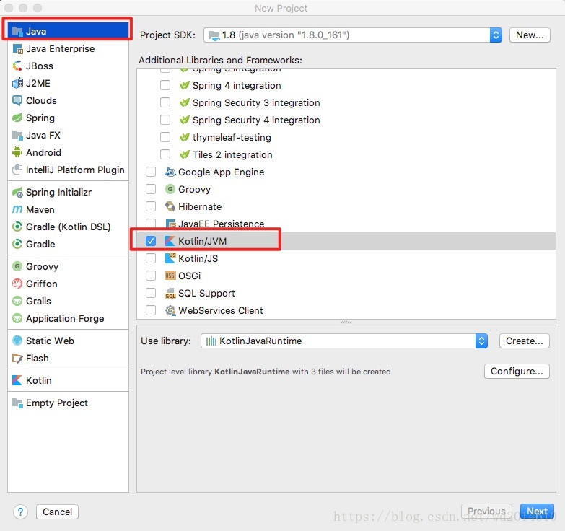Viewport: 565px width, 531px height.
Task: Select the Java project type icon
Action: pyautogui.click(x=17, y=31)
